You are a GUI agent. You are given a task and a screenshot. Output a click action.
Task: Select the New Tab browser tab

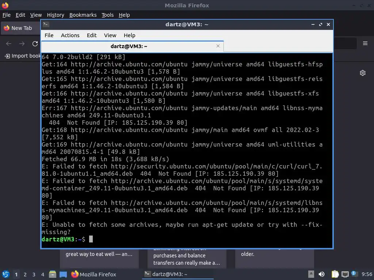(20, 28)
